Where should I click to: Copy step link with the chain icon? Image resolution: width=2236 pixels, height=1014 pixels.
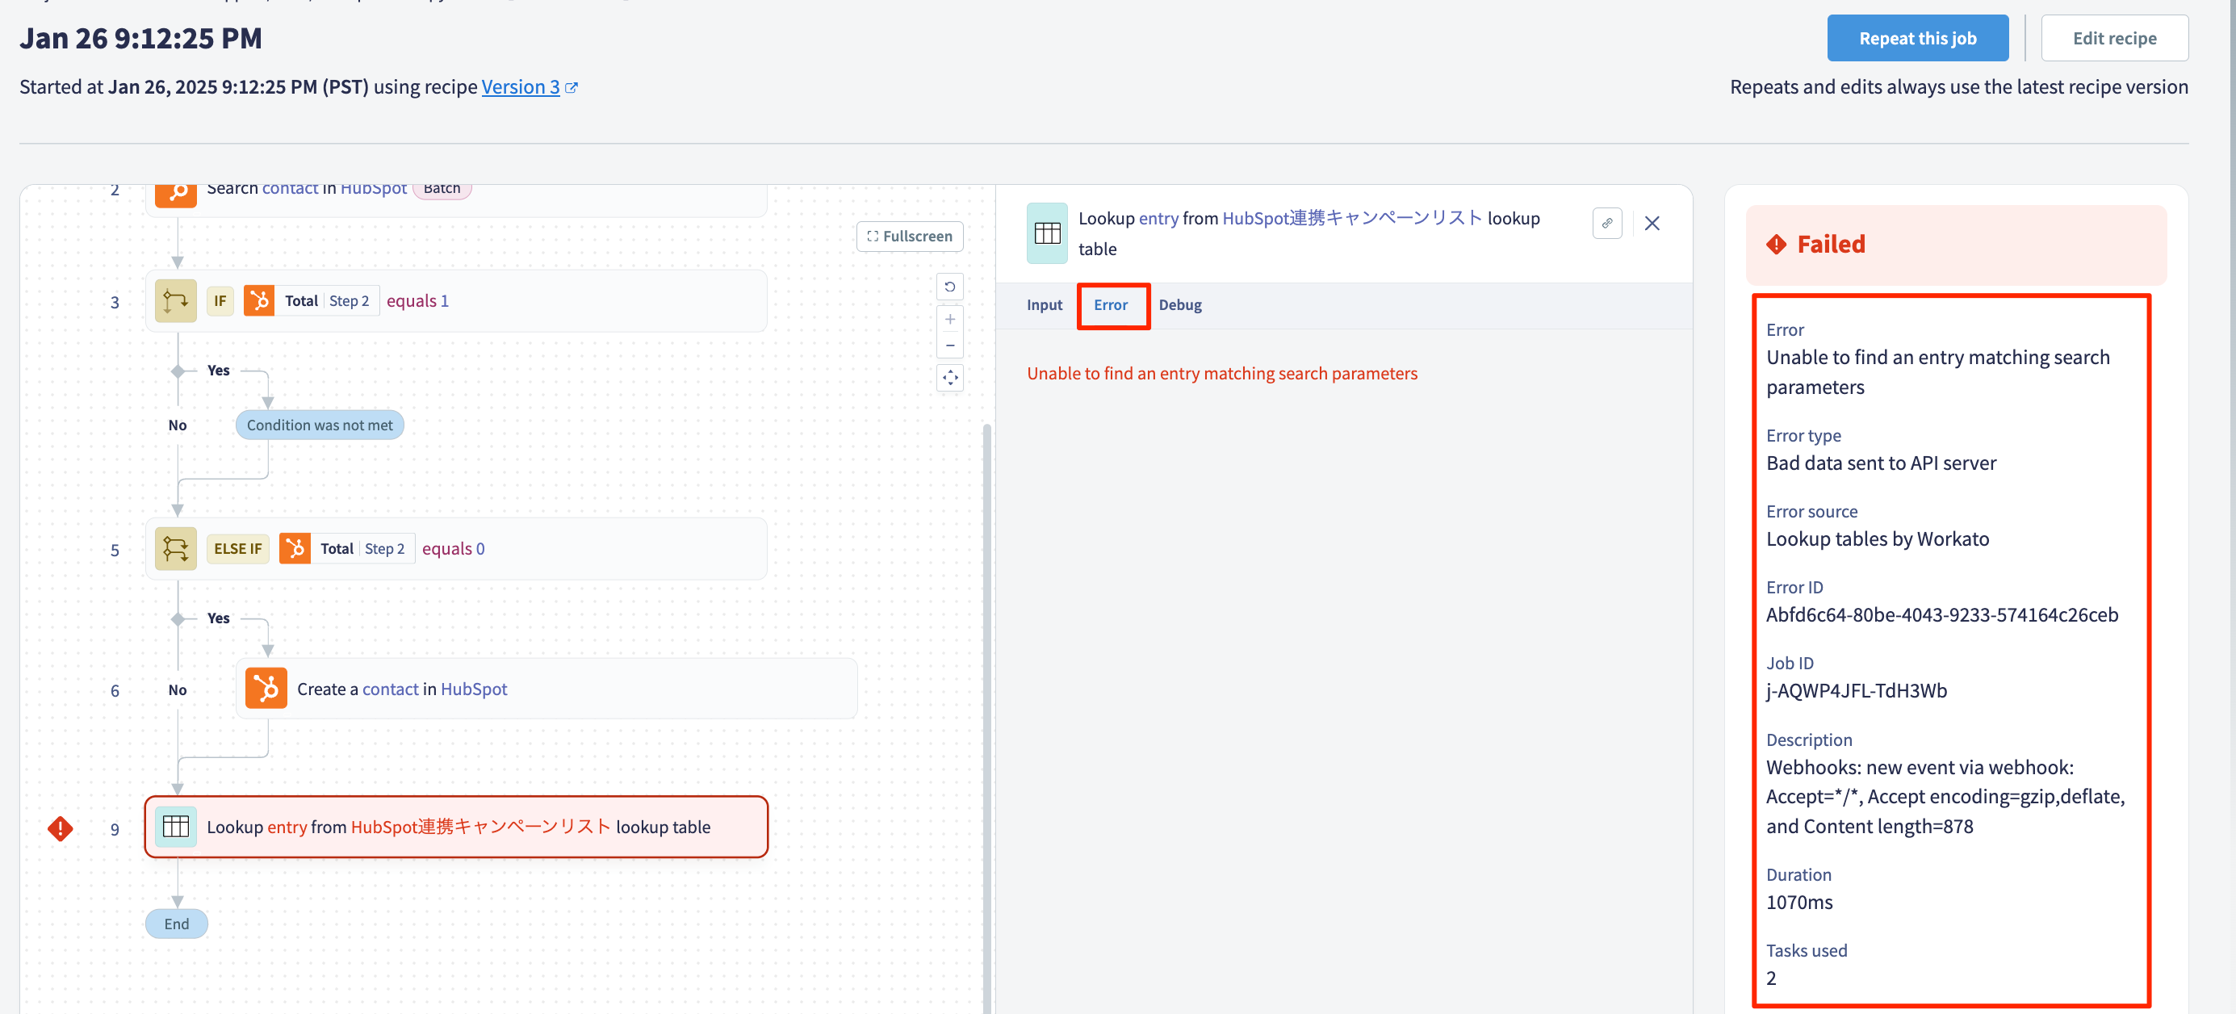pyautogui.click(x=1606, y=223)
